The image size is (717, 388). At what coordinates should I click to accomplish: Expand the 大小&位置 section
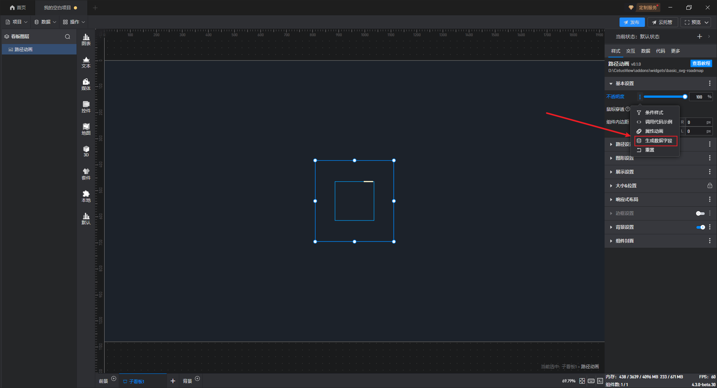611,186
